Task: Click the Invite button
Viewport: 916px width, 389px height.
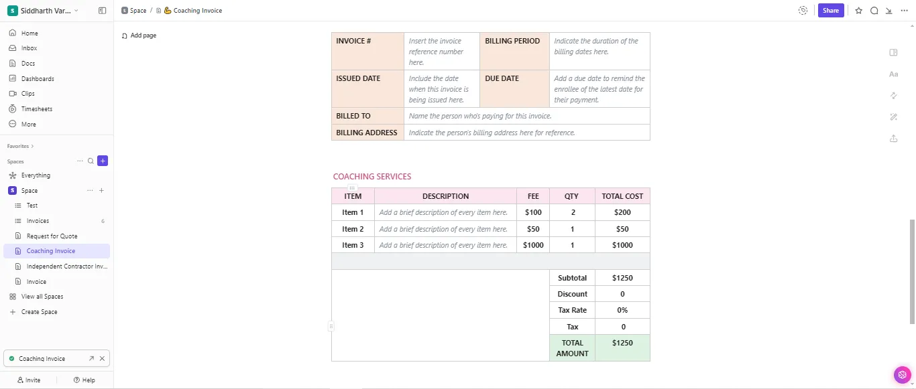Action: click(29, 380)
